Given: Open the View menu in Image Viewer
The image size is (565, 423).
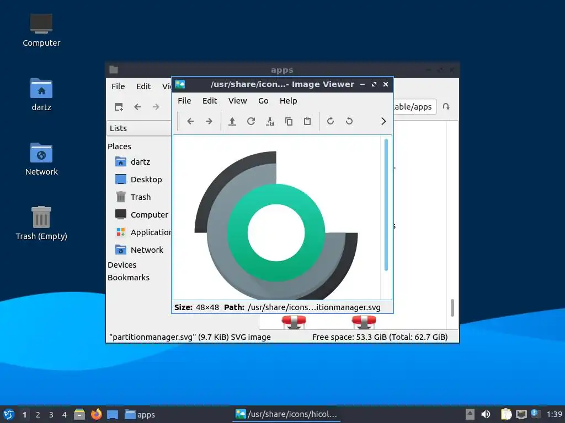Looking at the screenshot, I should tap(237, 101).
